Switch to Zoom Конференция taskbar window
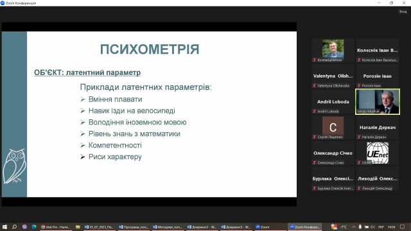This screenshot has width=411, height=231. [x=304, y=227]
